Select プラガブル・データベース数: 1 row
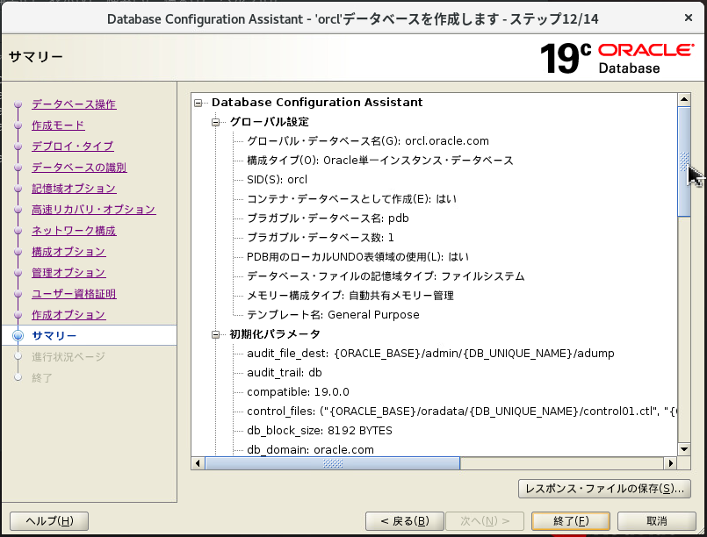Image resolution: width=707 pixels, height=537 pixels. click(321, 238)
